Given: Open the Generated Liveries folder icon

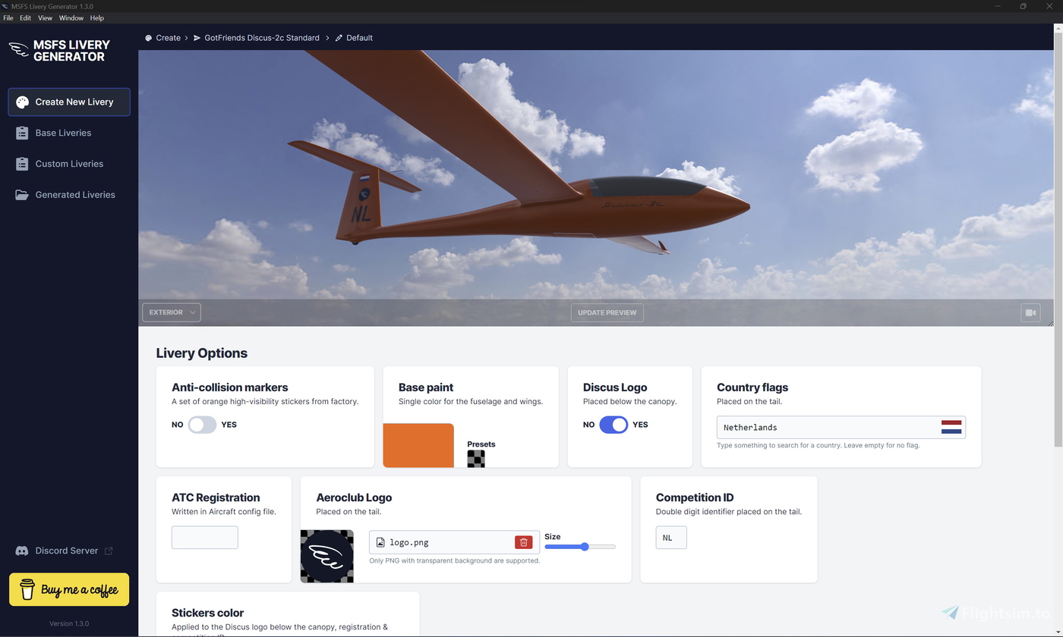Looking at the screenshot, I should point(22,195).
